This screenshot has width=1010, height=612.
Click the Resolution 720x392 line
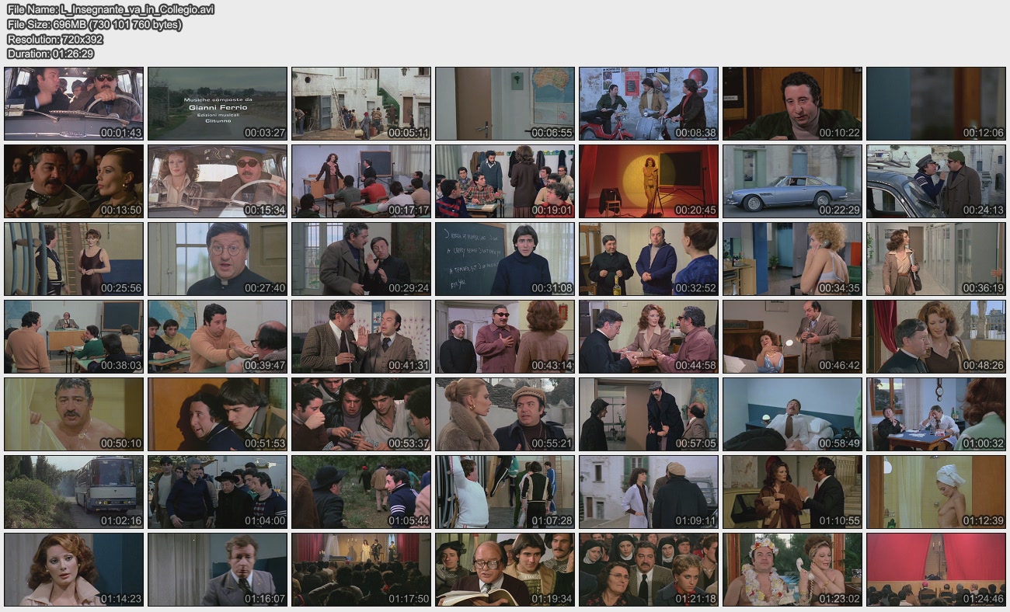(54, 39)
